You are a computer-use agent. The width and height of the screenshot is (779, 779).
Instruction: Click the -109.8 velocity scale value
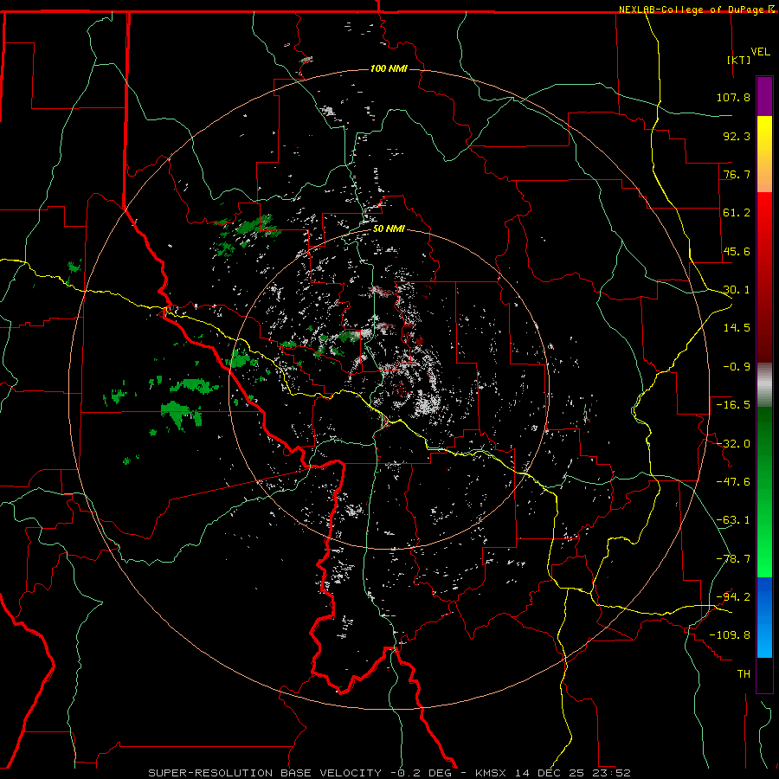[x=730, y=635]
